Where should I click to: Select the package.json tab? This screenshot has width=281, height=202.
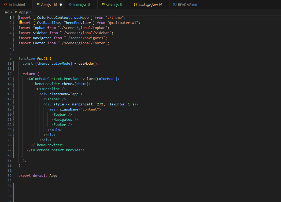(x=148, y=5)
